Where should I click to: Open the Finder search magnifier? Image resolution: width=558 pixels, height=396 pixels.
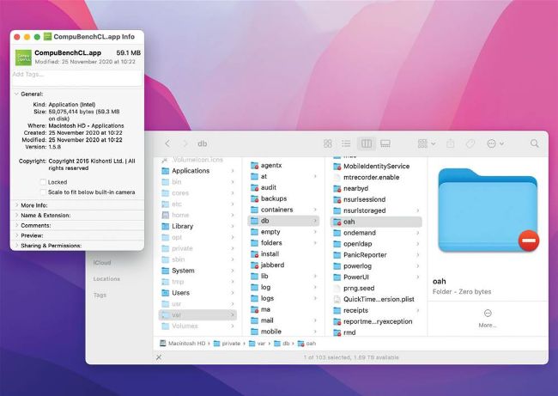pos(534,143)
